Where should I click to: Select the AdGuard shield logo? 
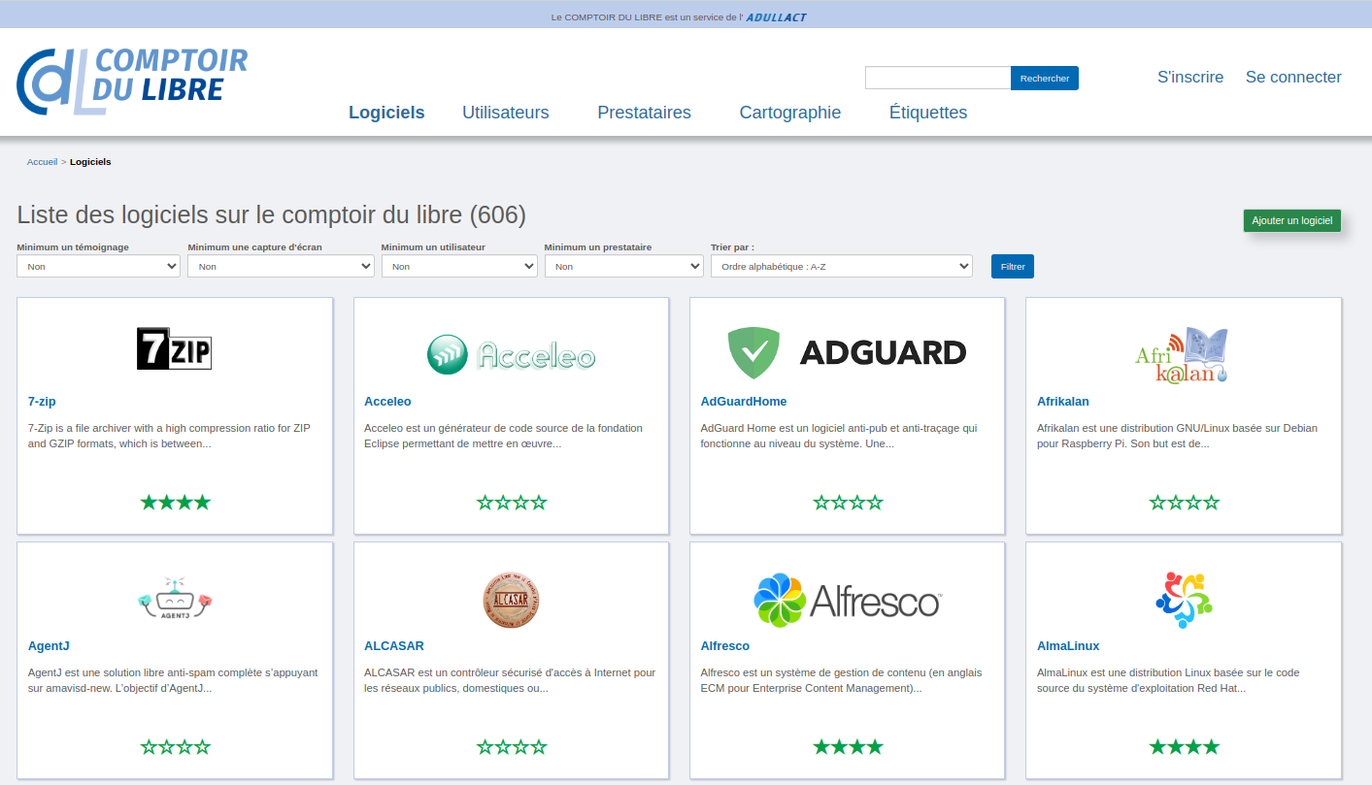[x=753, y=352]
